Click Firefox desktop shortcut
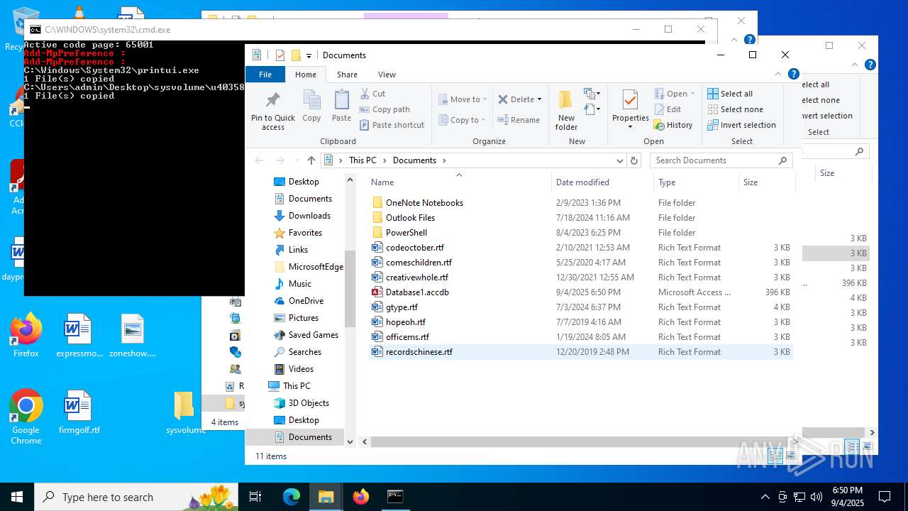 [x=26, y=335]
